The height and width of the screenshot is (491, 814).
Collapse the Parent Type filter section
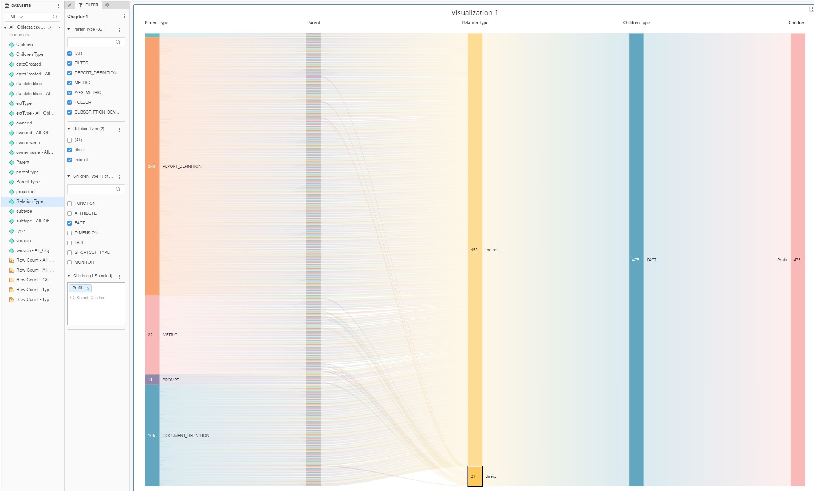(x=69, y=29)
